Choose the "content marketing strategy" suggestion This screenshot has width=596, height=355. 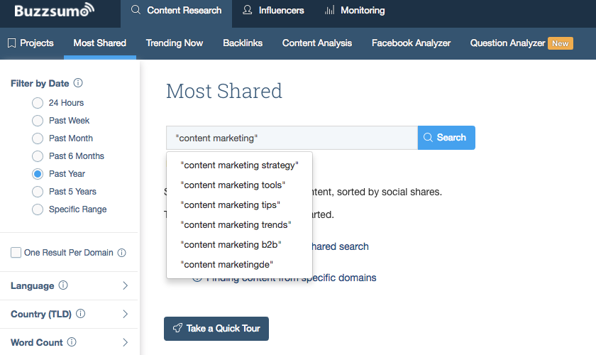240,165
